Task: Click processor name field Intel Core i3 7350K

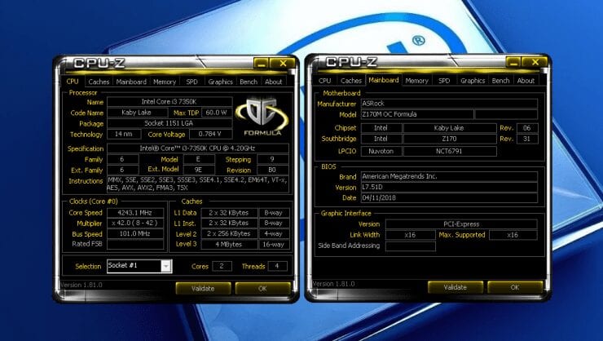Action: (169, 102)
